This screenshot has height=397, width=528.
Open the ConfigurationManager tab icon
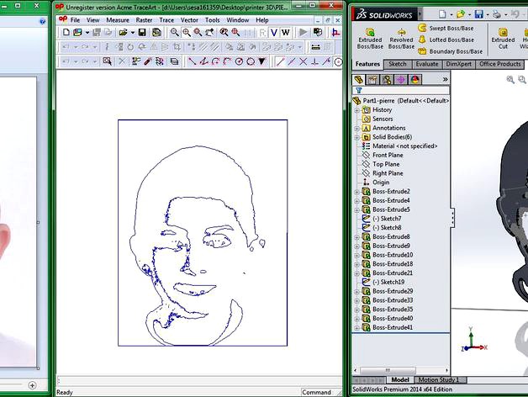[387, 80]
